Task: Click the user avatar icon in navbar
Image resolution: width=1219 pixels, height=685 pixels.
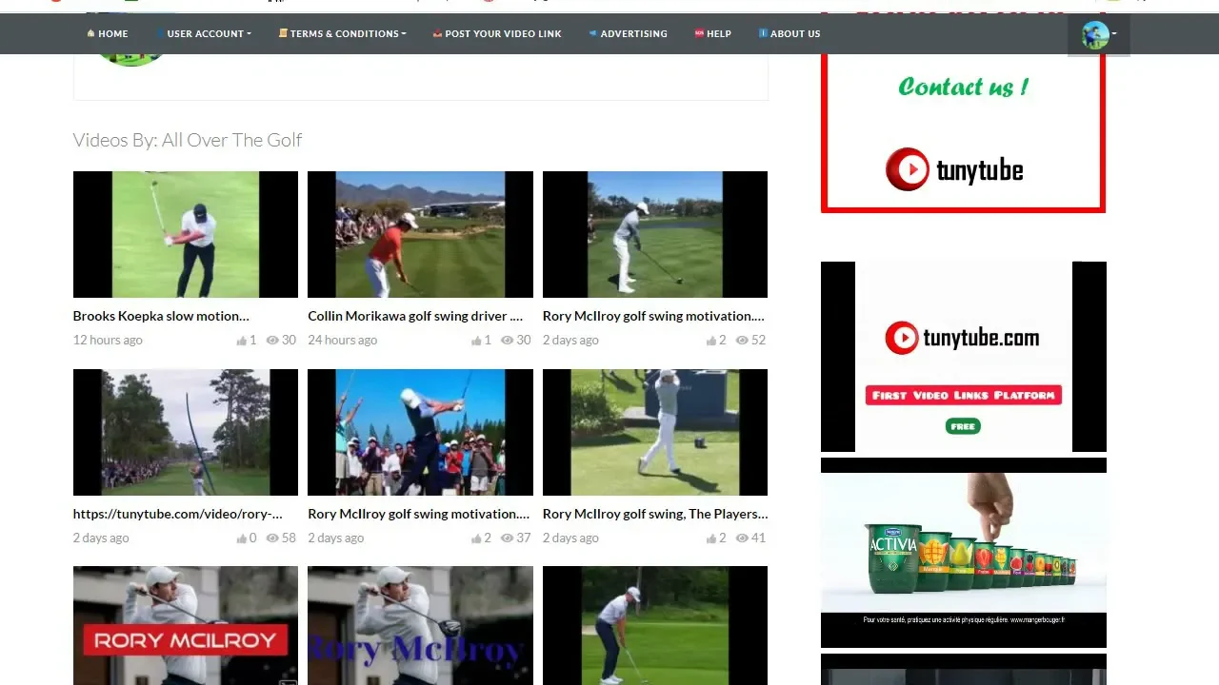Action: pyautogui.click(x=1095, y=35)
